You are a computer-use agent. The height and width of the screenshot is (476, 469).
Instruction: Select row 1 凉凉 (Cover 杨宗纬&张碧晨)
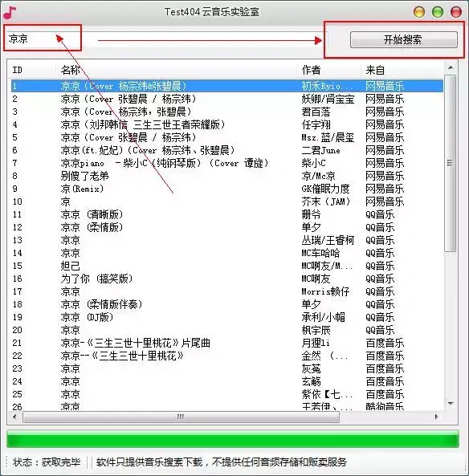[227, 86]
